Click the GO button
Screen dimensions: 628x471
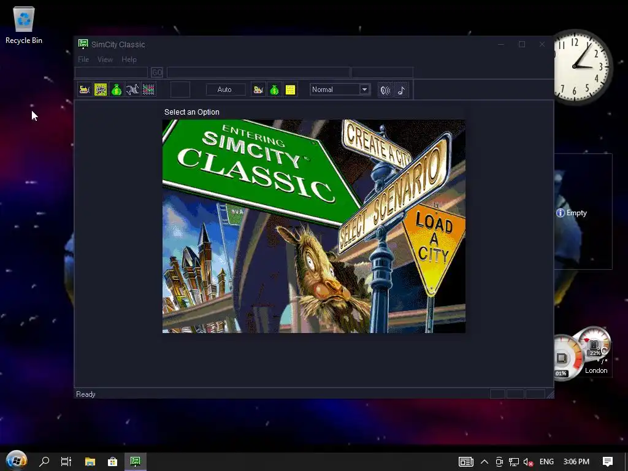coord(157,72)
